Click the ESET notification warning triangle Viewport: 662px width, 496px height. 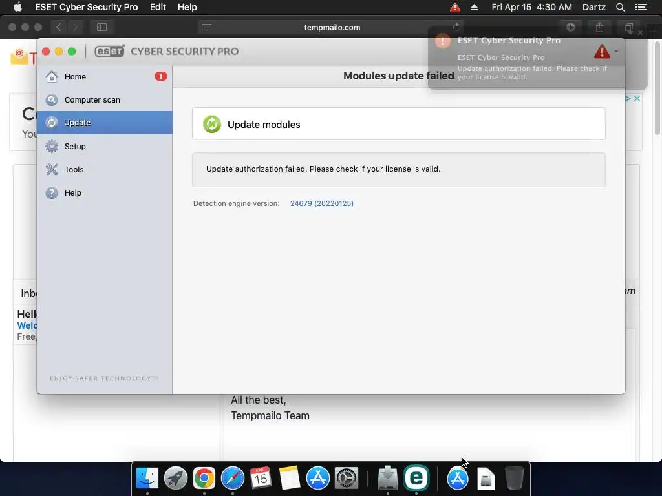pyautogui.click(x=602, y=52)
